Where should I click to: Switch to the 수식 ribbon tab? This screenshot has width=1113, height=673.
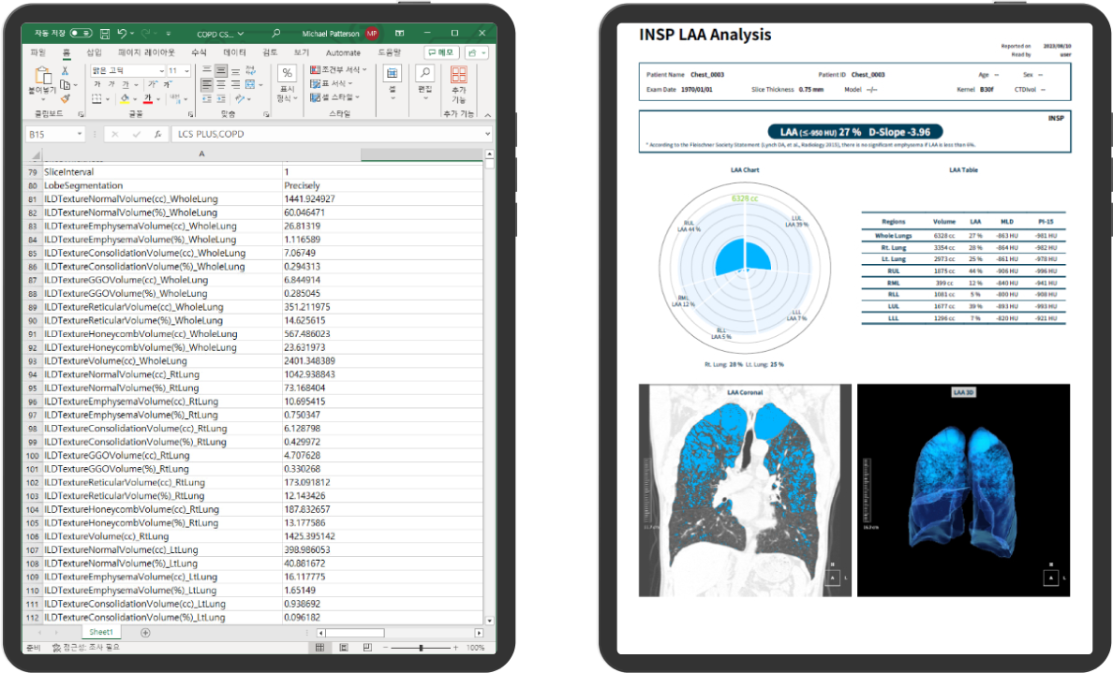[199, 53]
